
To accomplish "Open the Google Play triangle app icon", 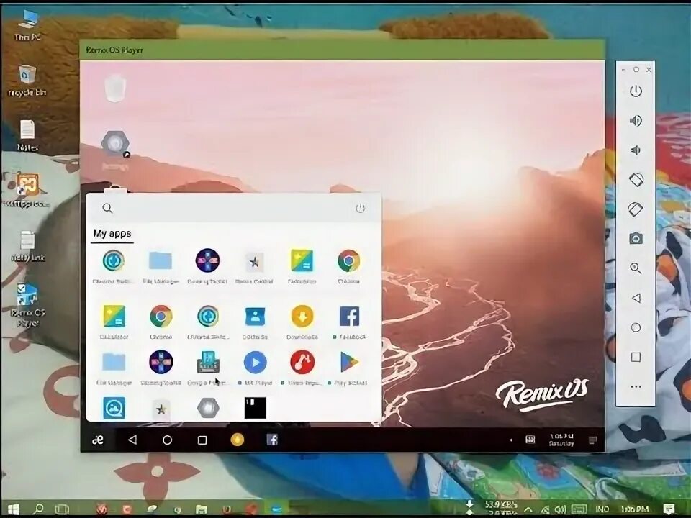I will (x=349, y=363).
